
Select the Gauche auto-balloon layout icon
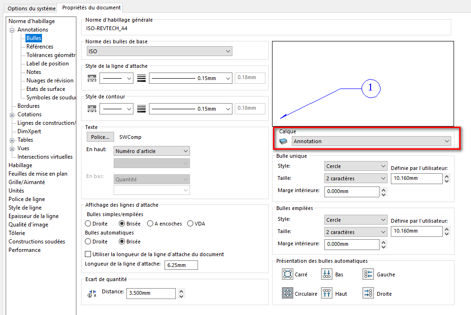(368, 274)
